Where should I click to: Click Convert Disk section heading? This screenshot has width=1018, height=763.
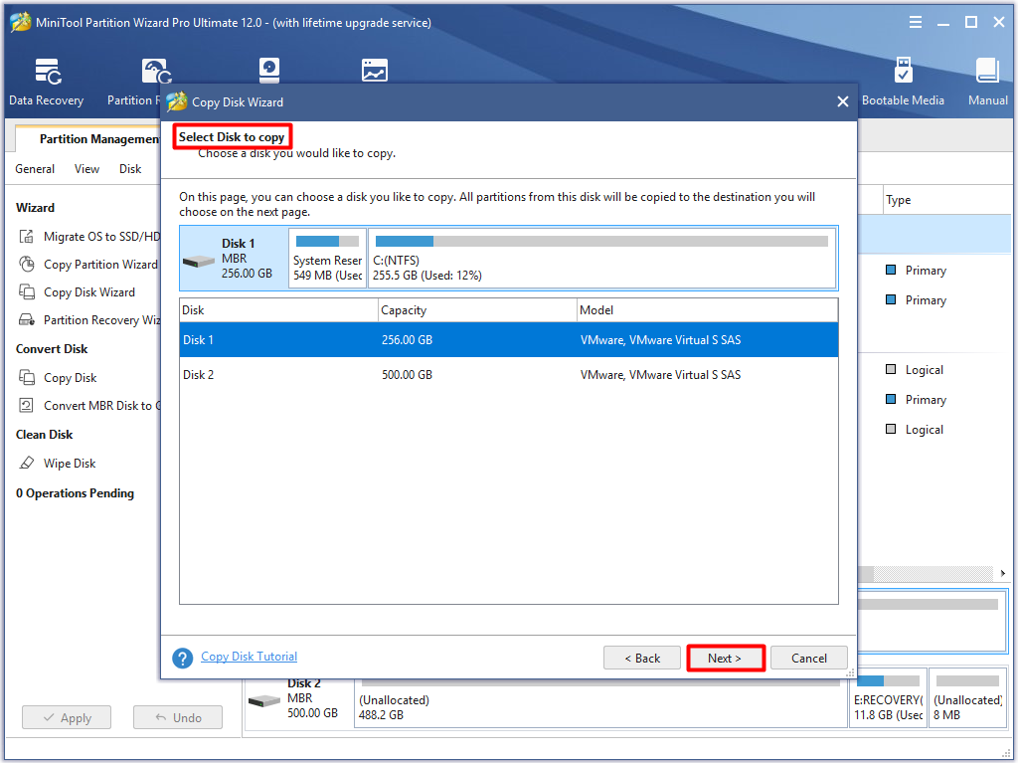52,349
